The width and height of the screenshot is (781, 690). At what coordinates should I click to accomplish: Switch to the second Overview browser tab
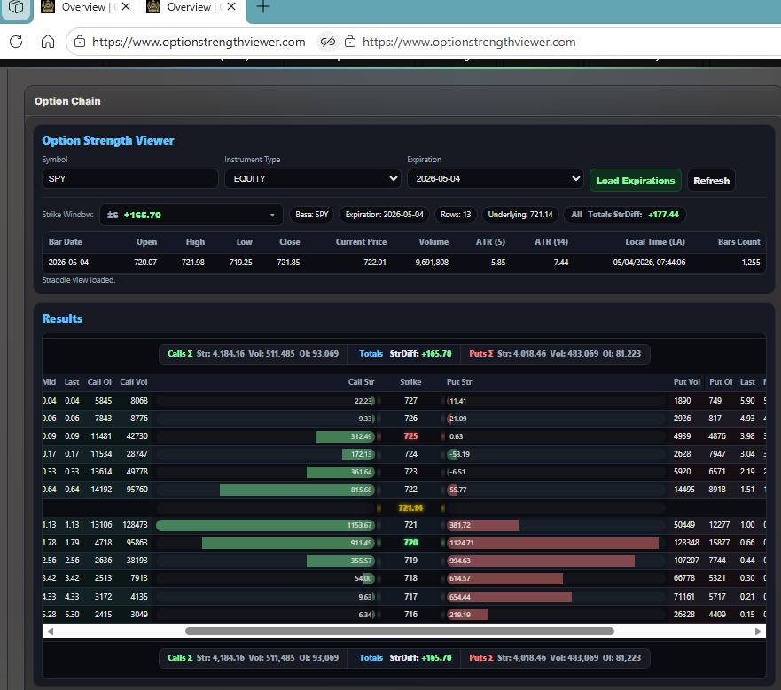pos(191,7)
